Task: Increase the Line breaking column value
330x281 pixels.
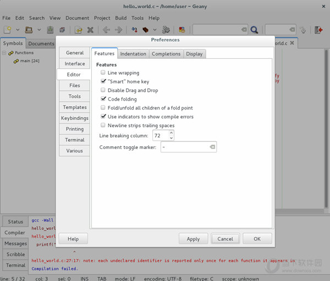Action: 172,133
